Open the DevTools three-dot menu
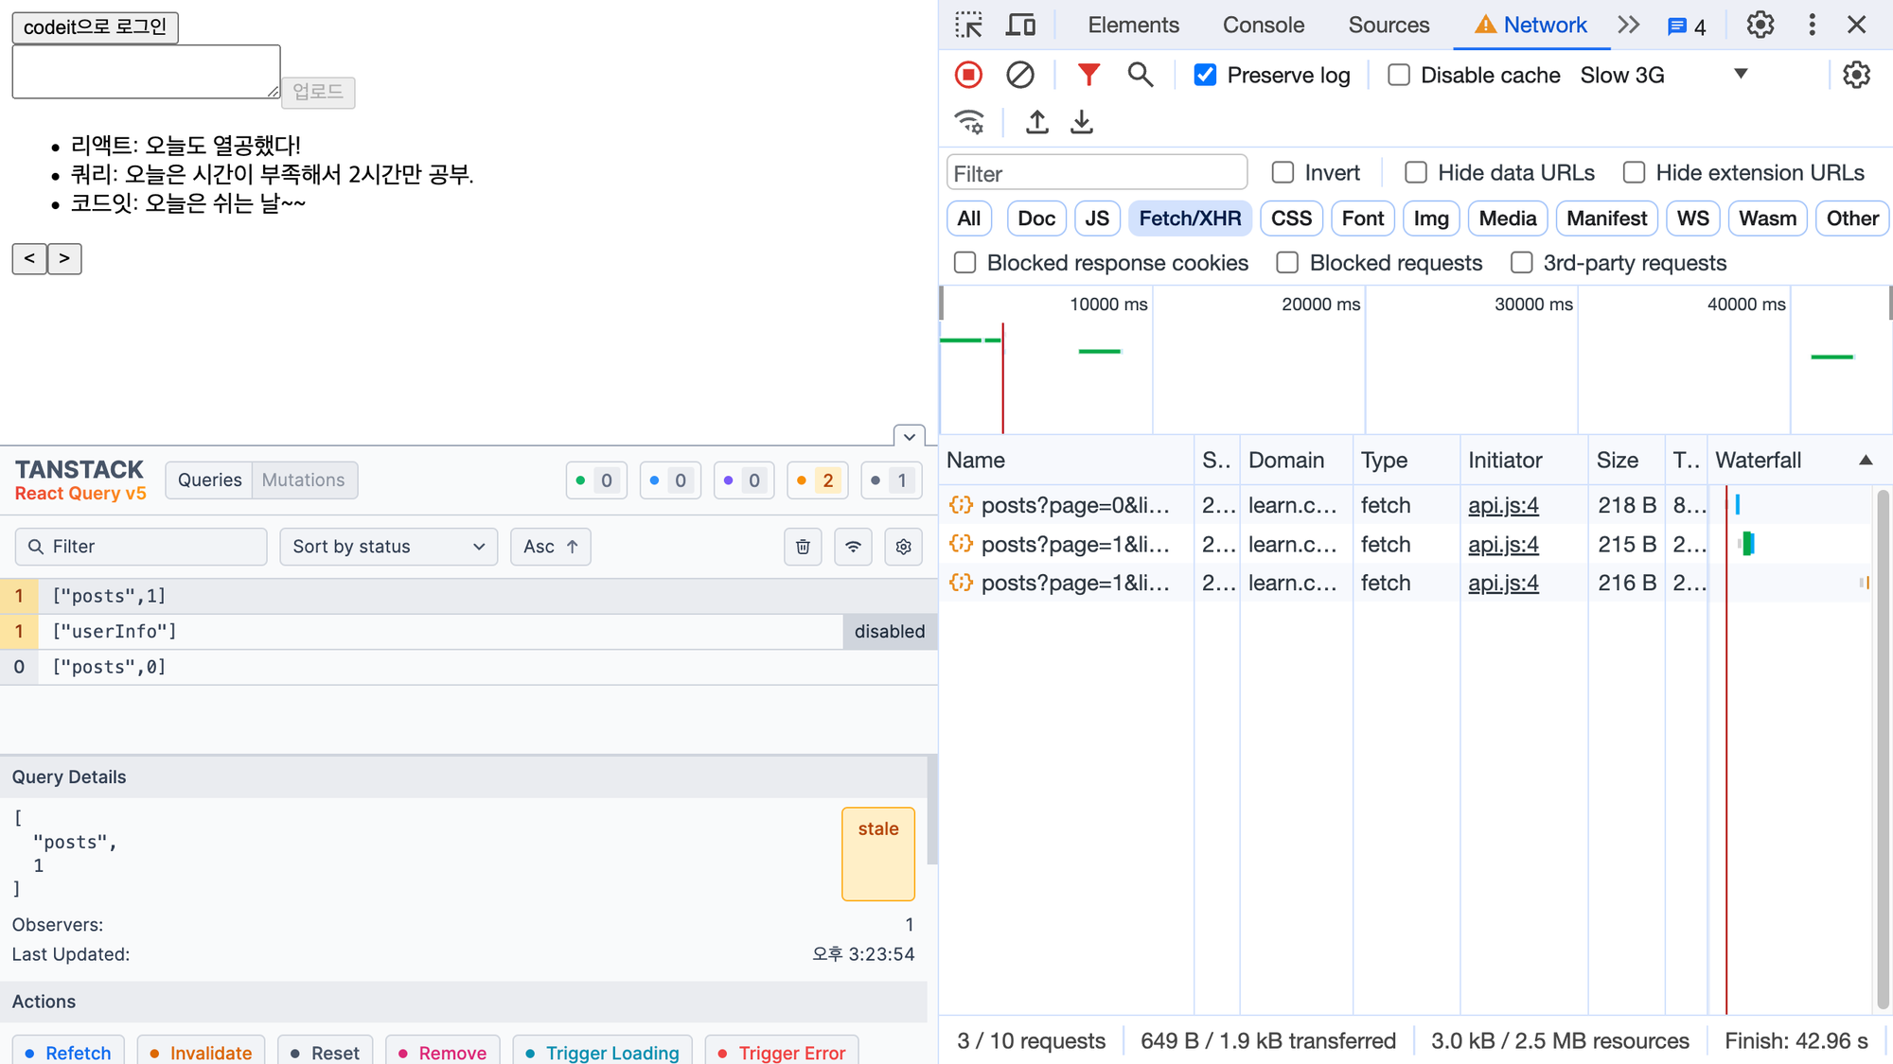The width and height of the screenshot is (1893, 1064). coord(1812,26)
